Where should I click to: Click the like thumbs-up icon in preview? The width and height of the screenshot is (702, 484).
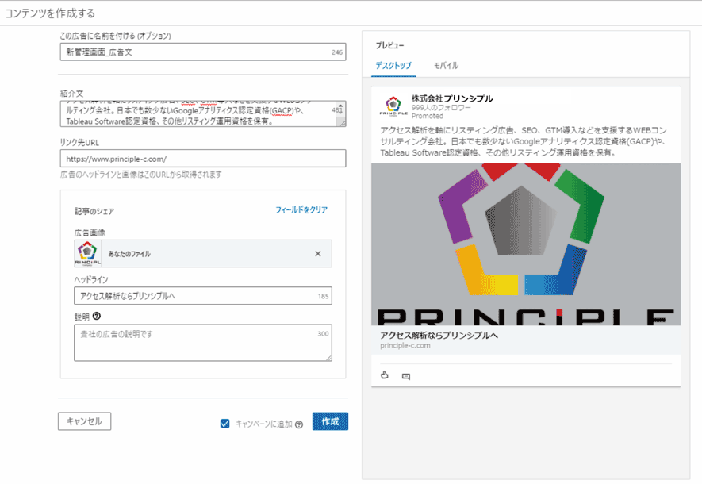[385, 375]
